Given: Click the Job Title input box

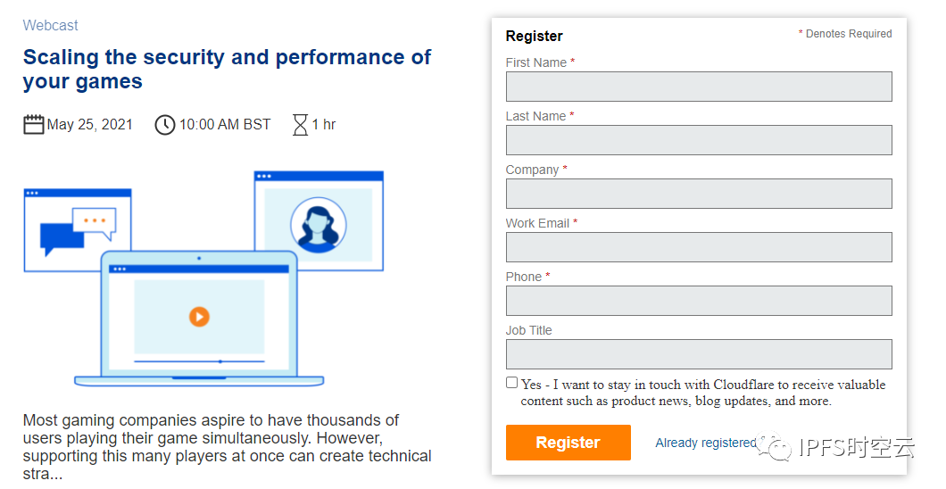Looking at the screenshot, I should pos(699,354).
